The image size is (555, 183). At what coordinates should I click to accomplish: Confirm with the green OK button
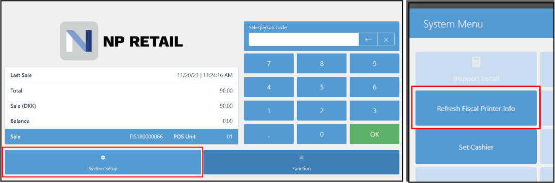click(x=374, y=134)
